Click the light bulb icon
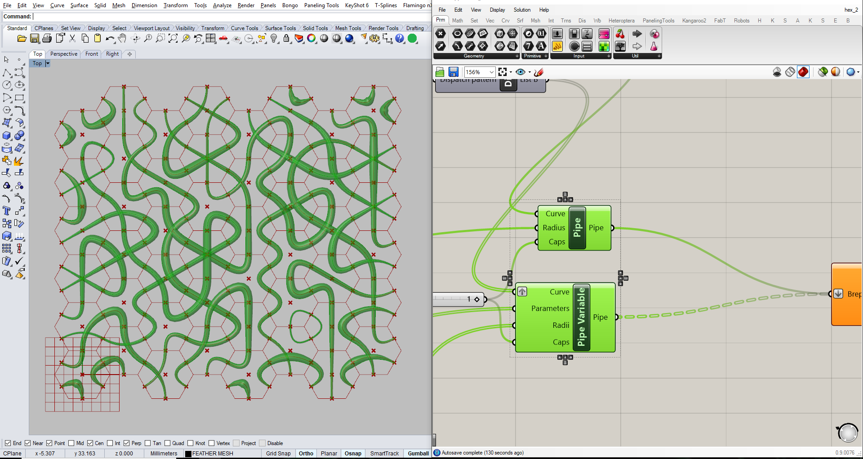This screenshot has width=863, height=459. (274, 39)
